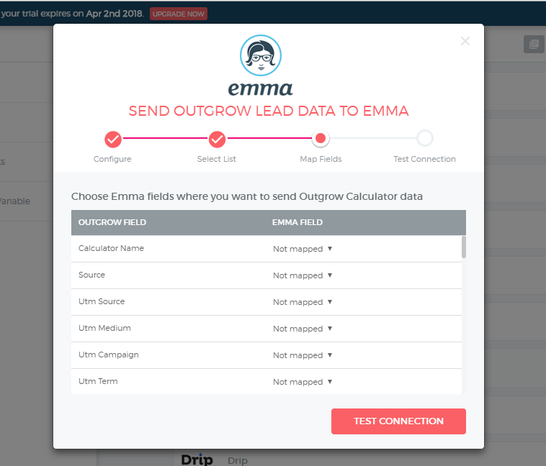Viewport: 546px width, 466px height.
Task: Click the Test Connection button
Action: coord(398,421)
